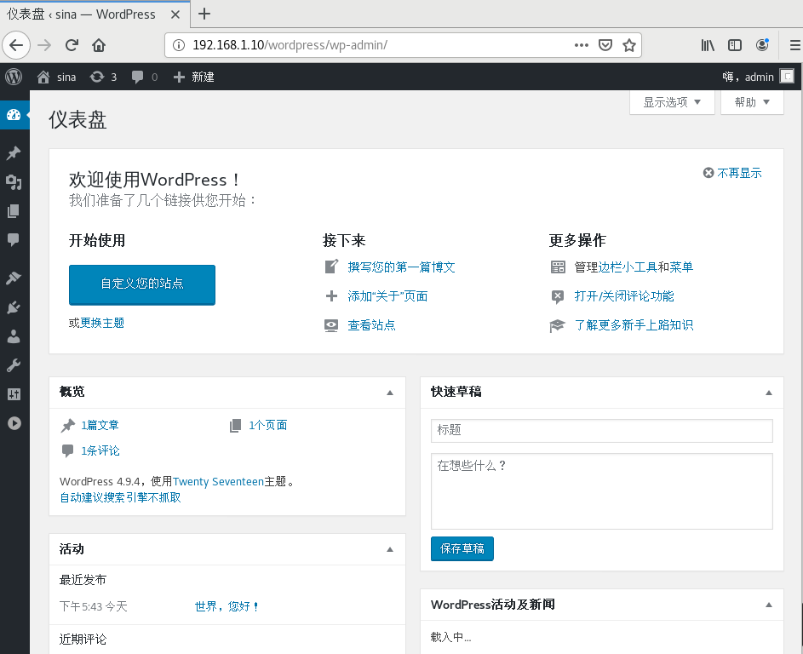
Task: Open the Plugins plug icon
Action: [14, 307]
